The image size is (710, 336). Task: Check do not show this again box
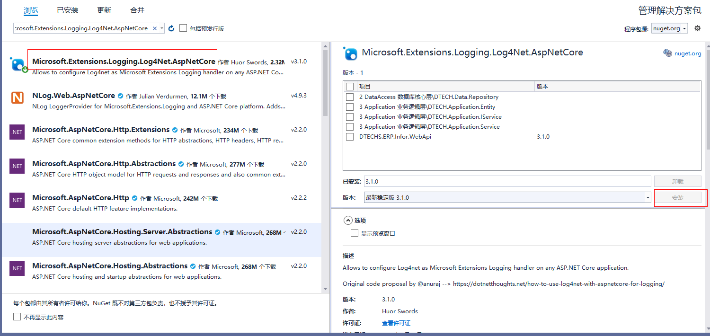pos(17,317)
